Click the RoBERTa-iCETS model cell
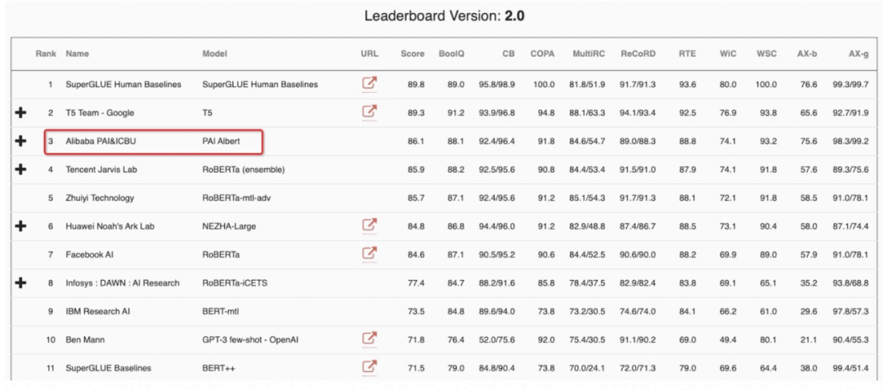 click(235, 282)
